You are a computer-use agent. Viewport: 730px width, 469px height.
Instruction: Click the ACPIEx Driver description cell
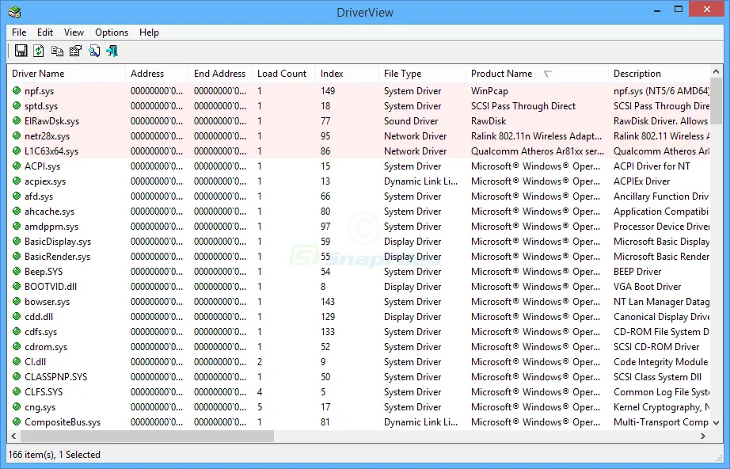pyautogui.click(x=641, y=181)
